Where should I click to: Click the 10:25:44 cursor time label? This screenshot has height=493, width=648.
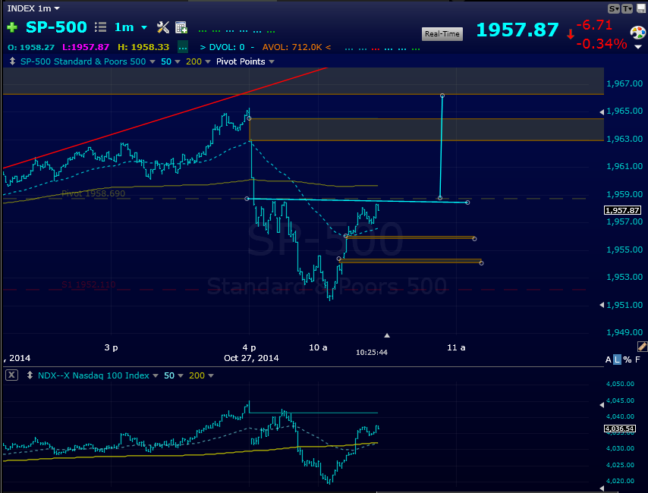372,353
